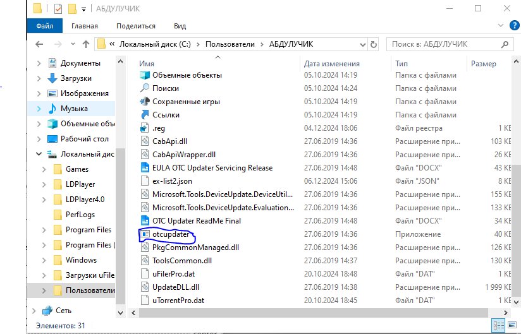Select Изображения in the navigation pane
Viewport: 521px width, 334px height.
point(84,93)
